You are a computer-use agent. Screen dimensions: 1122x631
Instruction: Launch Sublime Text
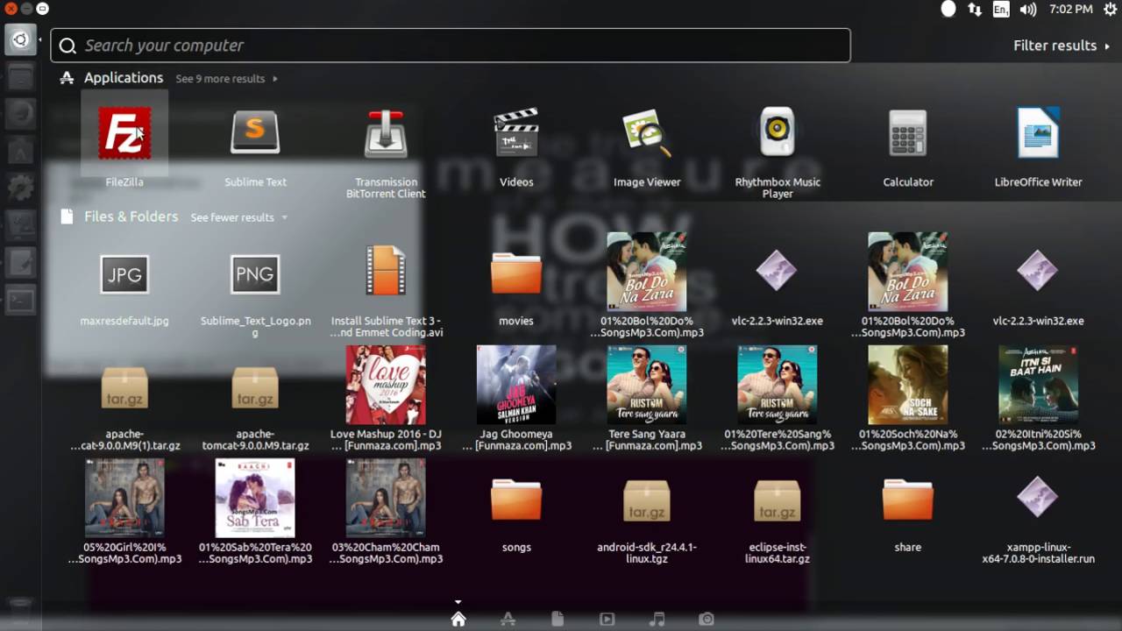click(255, 133)
